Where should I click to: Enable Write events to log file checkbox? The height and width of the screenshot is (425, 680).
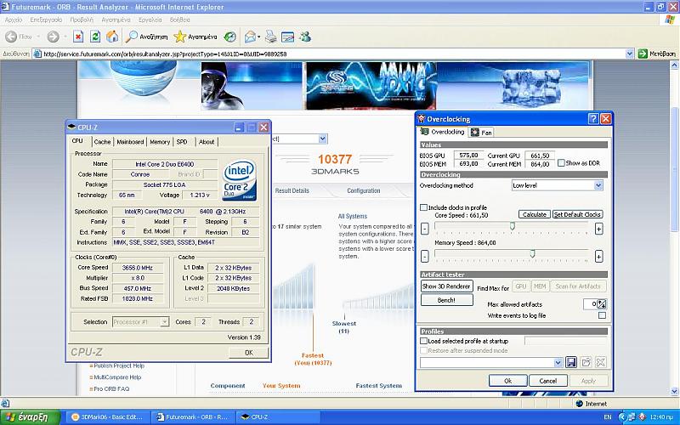pos(602,315)
